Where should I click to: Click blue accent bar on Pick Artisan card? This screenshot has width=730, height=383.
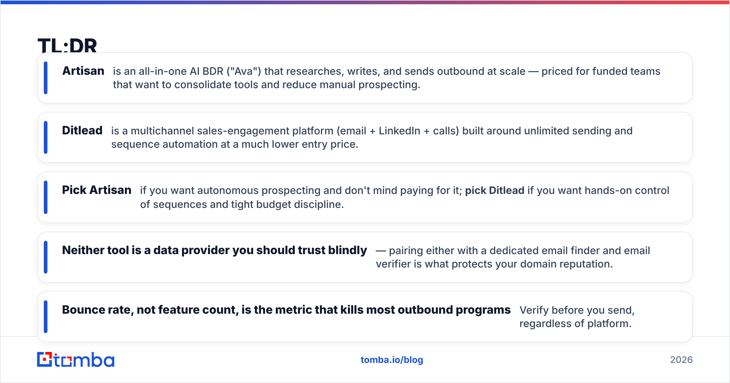(x=46, y=197)
